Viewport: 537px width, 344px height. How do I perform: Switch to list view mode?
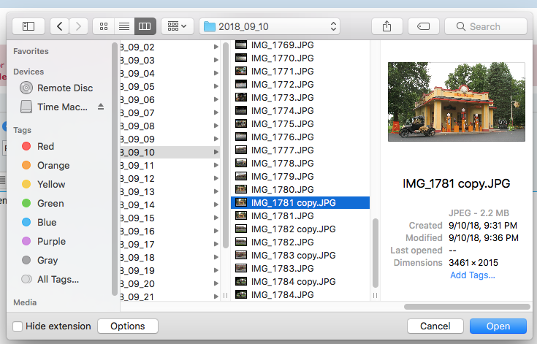pos(124,26)
